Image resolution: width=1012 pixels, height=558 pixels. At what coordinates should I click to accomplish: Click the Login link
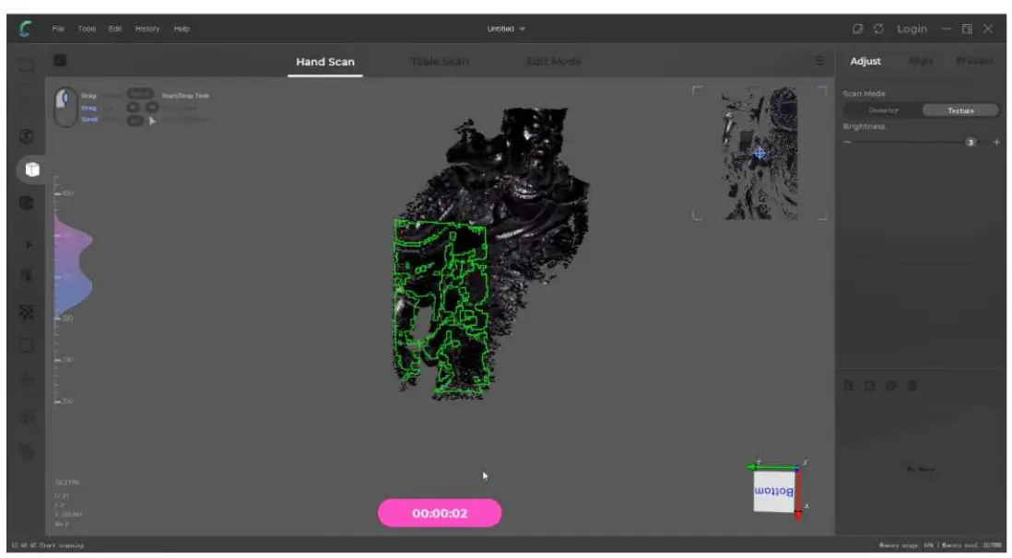click(912, 29)
